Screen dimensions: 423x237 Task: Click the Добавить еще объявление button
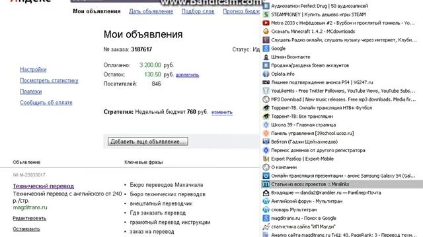pos(148,142)
